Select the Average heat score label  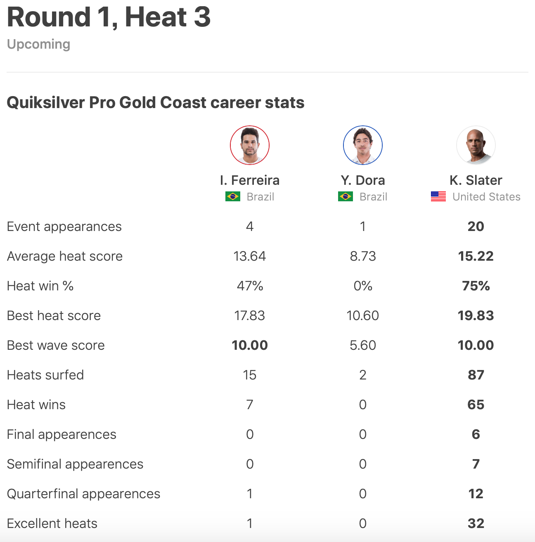[65, 256]
